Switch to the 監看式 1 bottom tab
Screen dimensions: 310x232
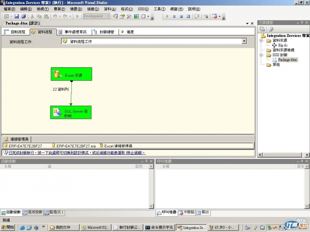(x=54, y=212)
